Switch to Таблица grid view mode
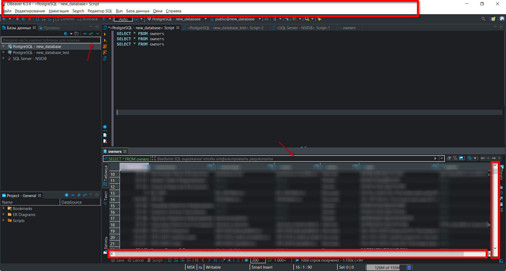The width and height of the screenshot is (506, 271). 105,175
